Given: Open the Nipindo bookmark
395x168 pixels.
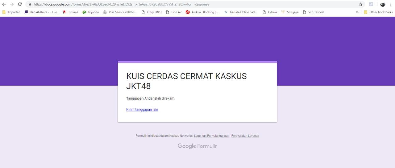Looking at the screenshot, I should pyautogui.click(x=91, y=12).
